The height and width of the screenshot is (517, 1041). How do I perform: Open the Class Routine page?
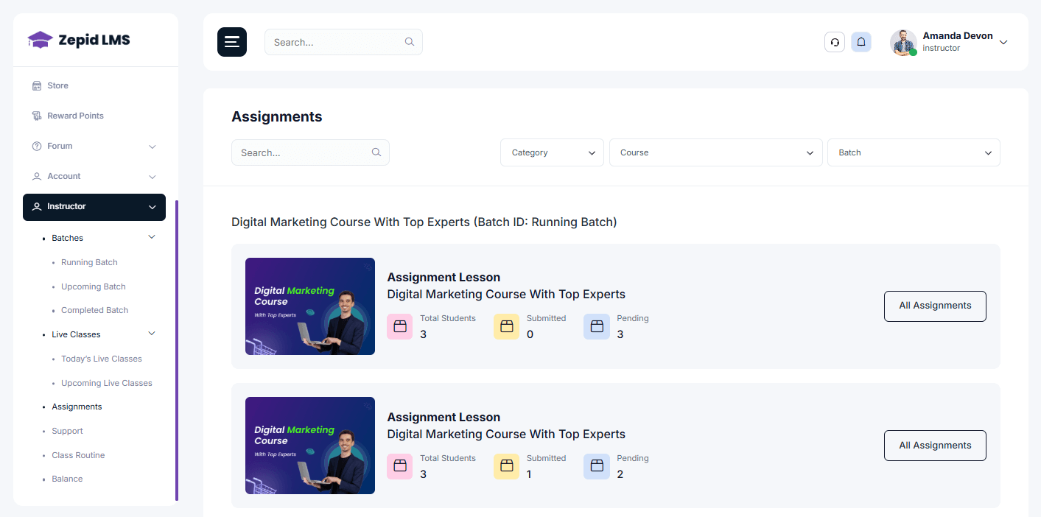click(x=77, y=455)
